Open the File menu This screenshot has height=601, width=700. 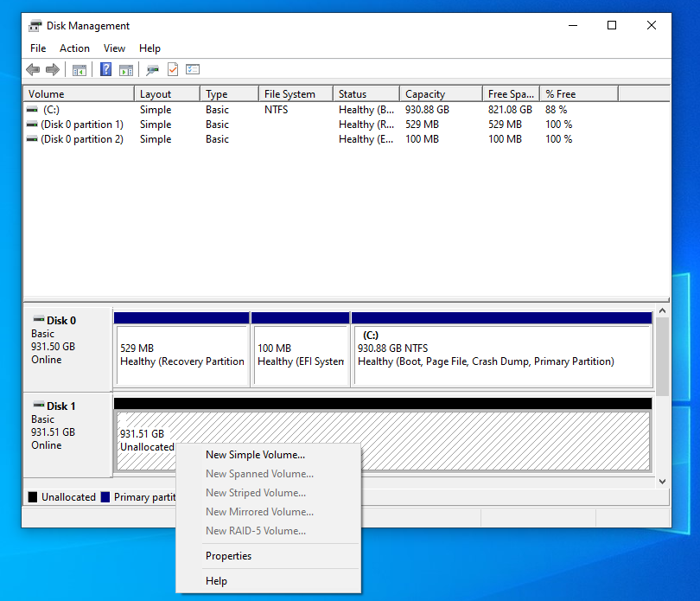(x=38, y=48)
